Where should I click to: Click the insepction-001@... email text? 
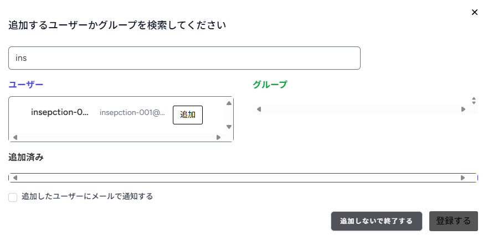coord(132,113)
